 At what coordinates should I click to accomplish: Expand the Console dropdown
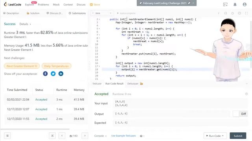[x=100, y=136]
